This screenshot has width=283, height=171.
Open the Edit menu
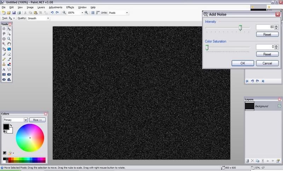point(12,7)
